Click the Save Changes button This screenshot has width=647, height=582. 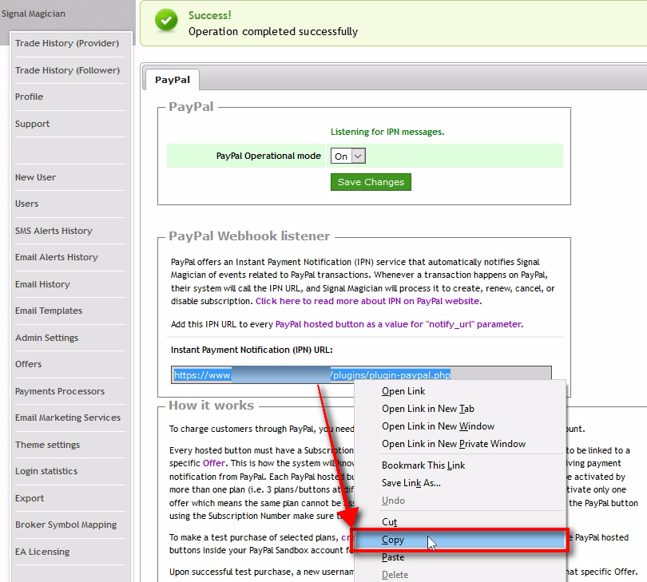coord(371,182)
